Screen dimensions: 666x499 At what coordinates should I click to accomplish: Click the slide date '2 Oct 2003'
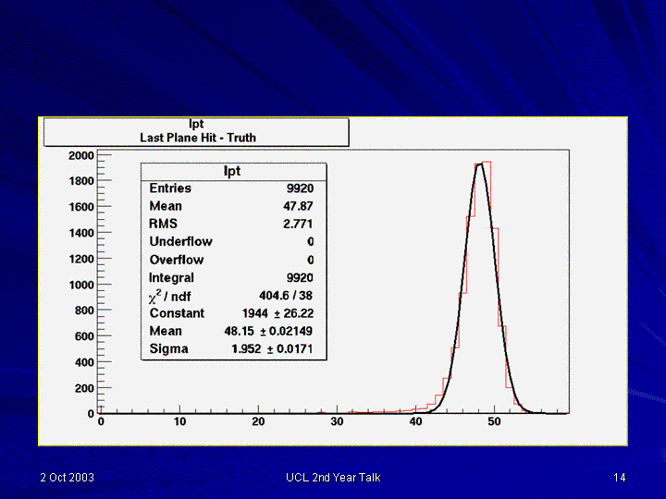click(68, 478)
